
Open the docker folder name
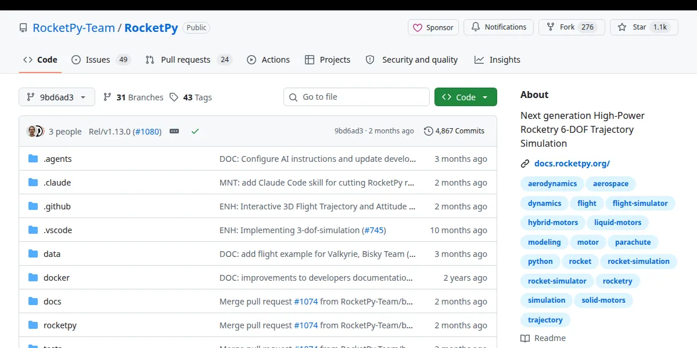click(x=56, y=278)
